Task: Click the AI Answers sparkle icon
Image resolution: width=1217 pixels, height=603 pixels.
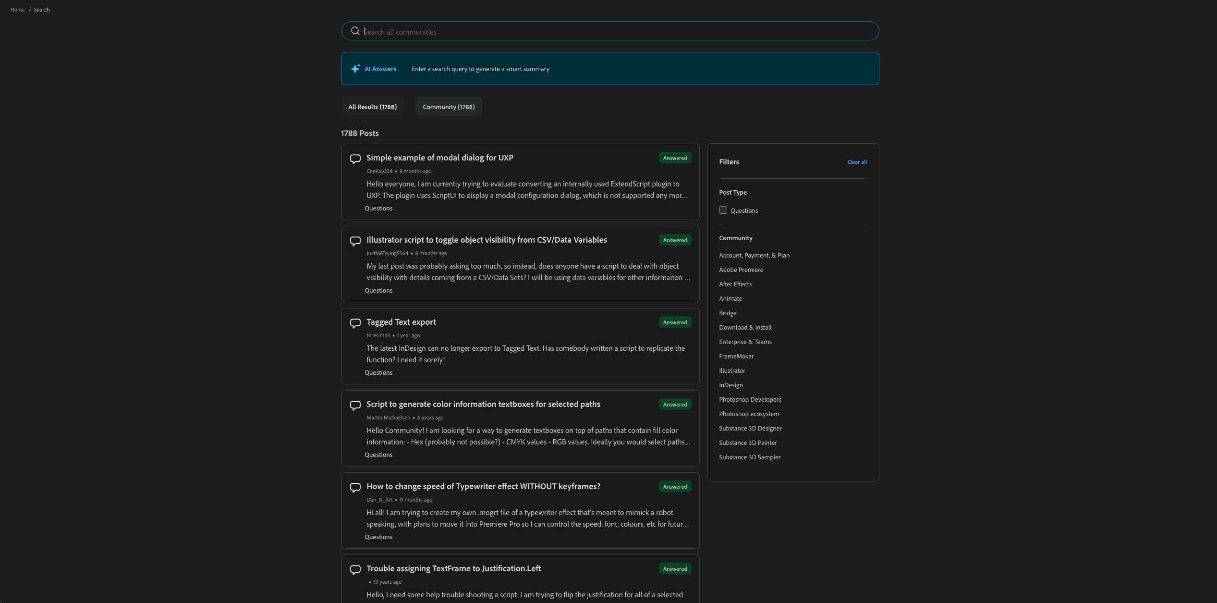Action: click(355, 69)
